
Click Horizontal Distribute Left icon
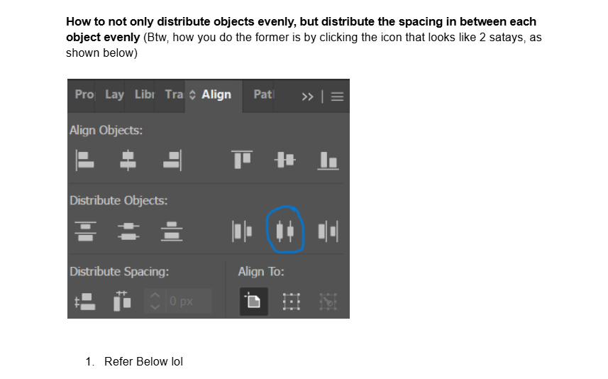(x=242, y=231)
